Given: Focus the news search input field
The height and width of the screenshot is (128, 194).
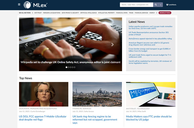Looking at the screenshot, I should pos(136,5).
